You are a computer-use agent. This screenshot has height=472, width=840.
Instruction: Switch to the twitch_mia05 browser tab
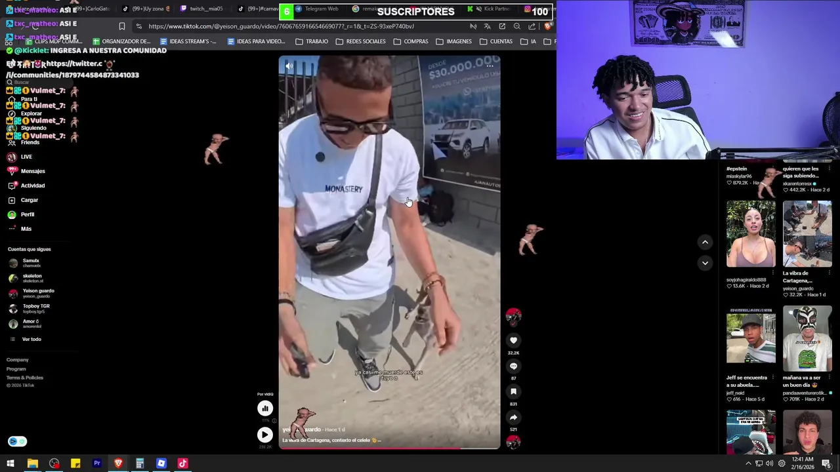201,9
